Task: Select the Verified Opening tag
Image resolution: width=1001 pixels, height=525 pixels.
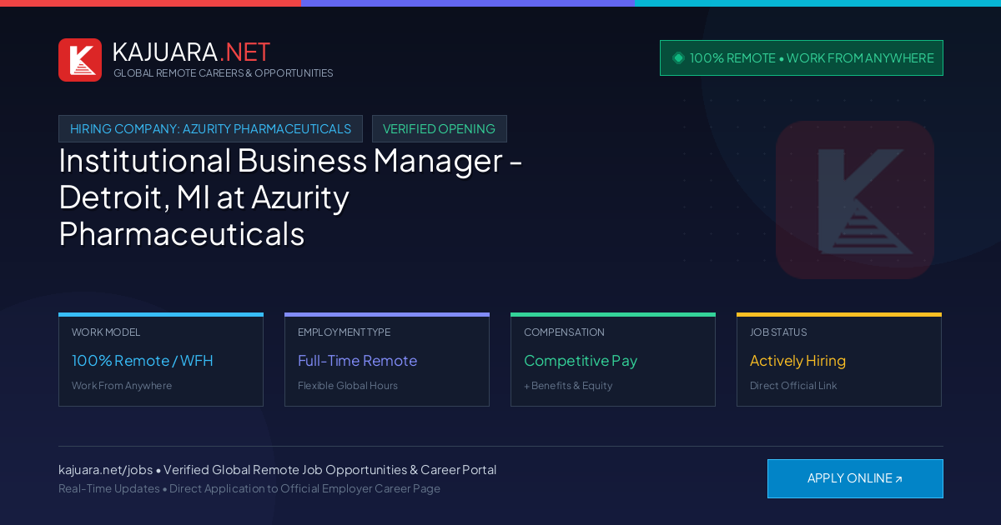Action: pyautogui.click(x=439, y=128)
